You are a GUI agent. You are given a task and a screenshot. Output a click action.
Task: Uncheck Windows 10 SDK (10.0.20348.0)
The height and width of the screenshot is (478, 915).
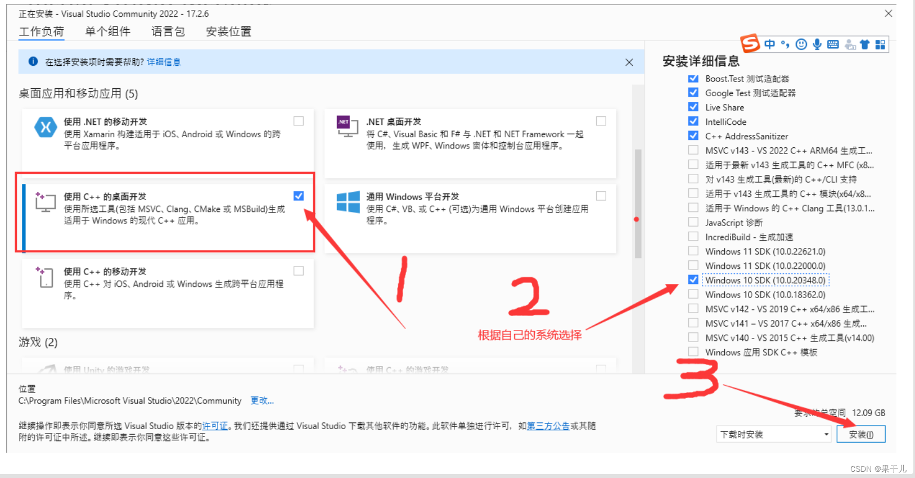(693, 279)
